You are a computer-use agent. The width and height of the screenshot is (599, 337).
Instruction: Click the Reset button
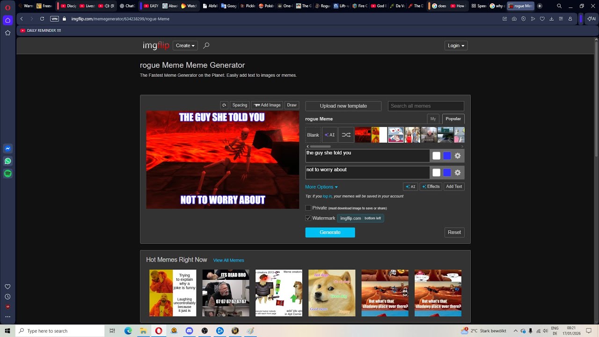click(454, 232)
